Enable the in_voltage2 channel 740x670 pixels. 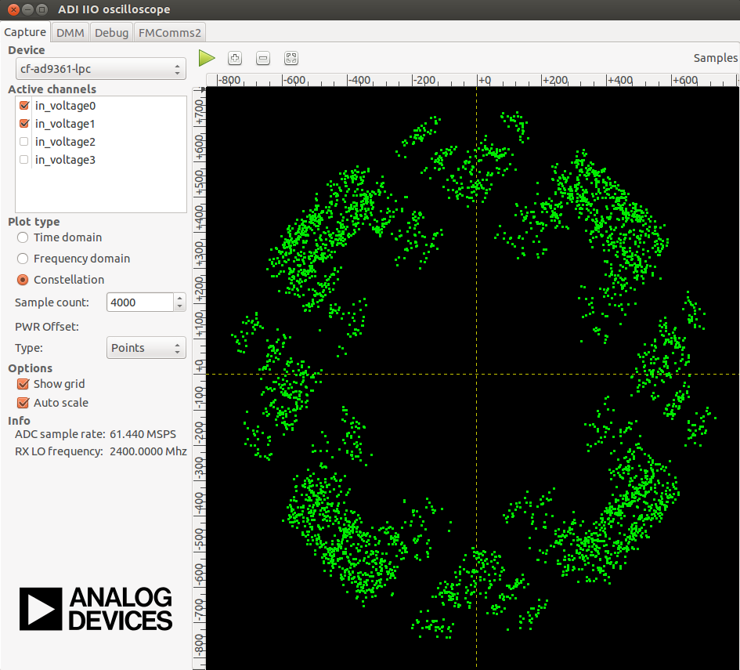24,142
